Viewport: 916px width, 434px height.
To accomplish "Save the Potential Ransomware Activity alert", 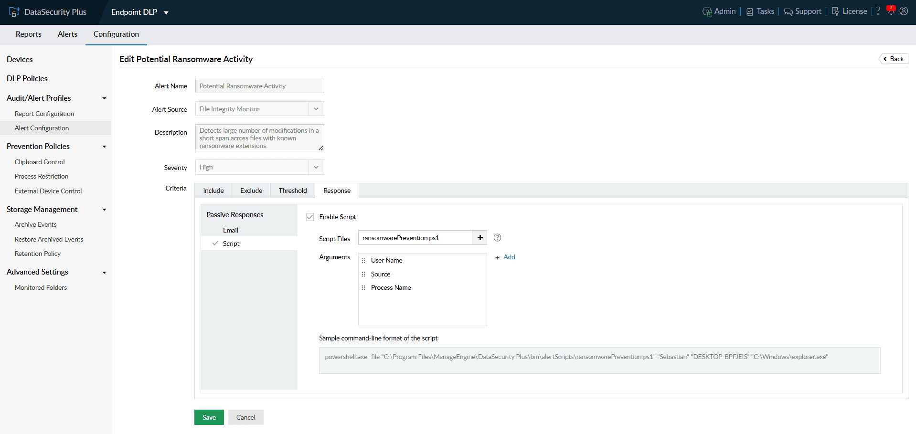I will tap(209, 417).
